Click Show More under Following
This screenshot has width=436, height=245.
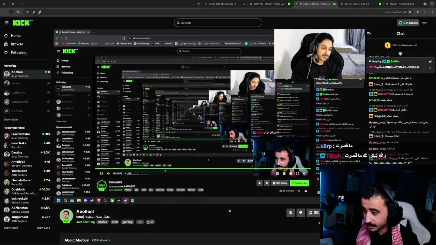point(11,119)
